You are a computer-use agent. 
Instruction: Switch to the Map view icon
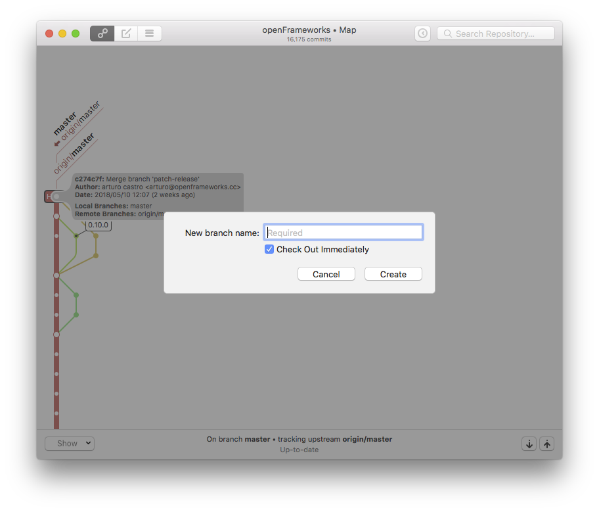102,34
